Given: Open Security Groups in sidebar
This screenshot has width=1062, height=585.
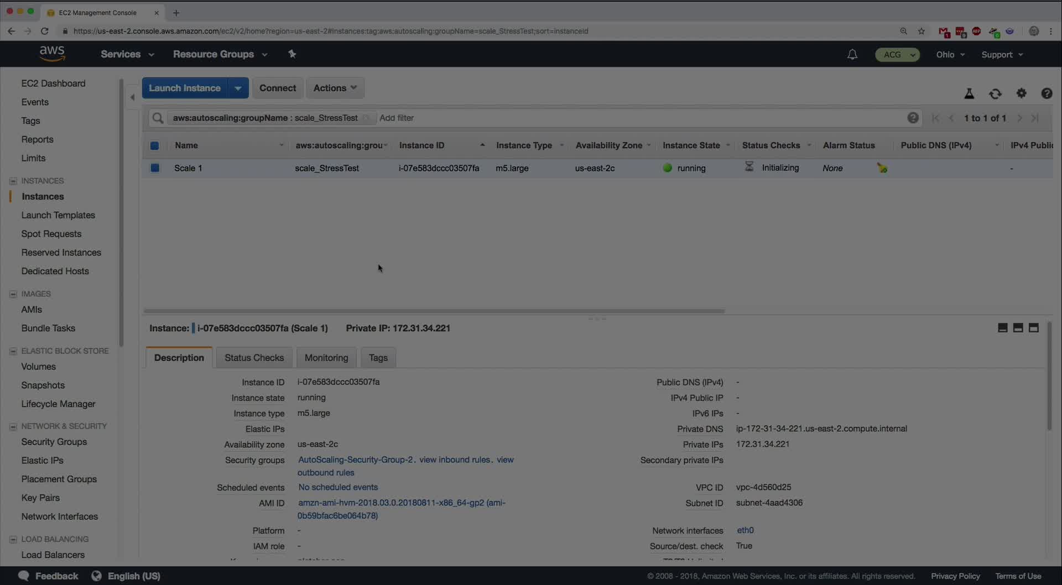Looking at the screenshot, I should (x=54, y=442).
